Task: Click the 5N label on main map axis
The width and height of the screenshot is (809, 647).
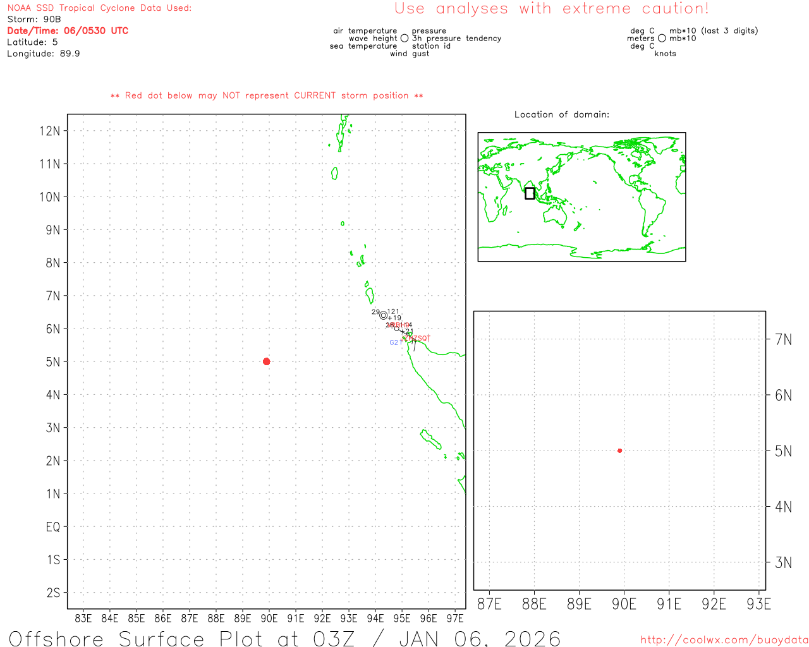Action: tap(52, 362)
